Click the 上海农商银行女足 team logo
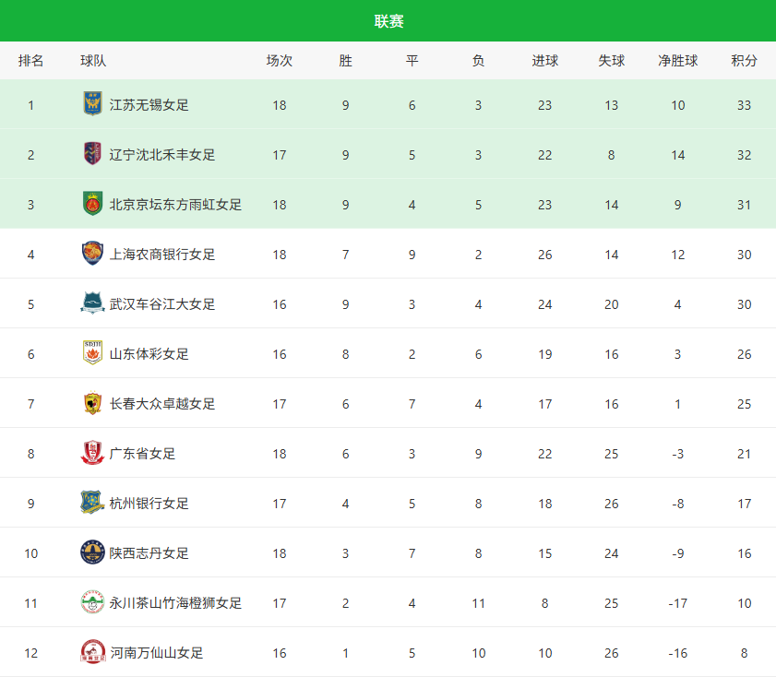This screenshot has width=776, height=677. point(92,254)
